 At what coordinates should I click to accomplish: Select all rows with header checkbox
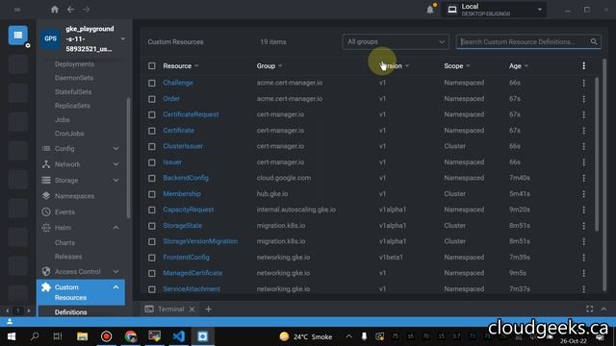(152, 66)
